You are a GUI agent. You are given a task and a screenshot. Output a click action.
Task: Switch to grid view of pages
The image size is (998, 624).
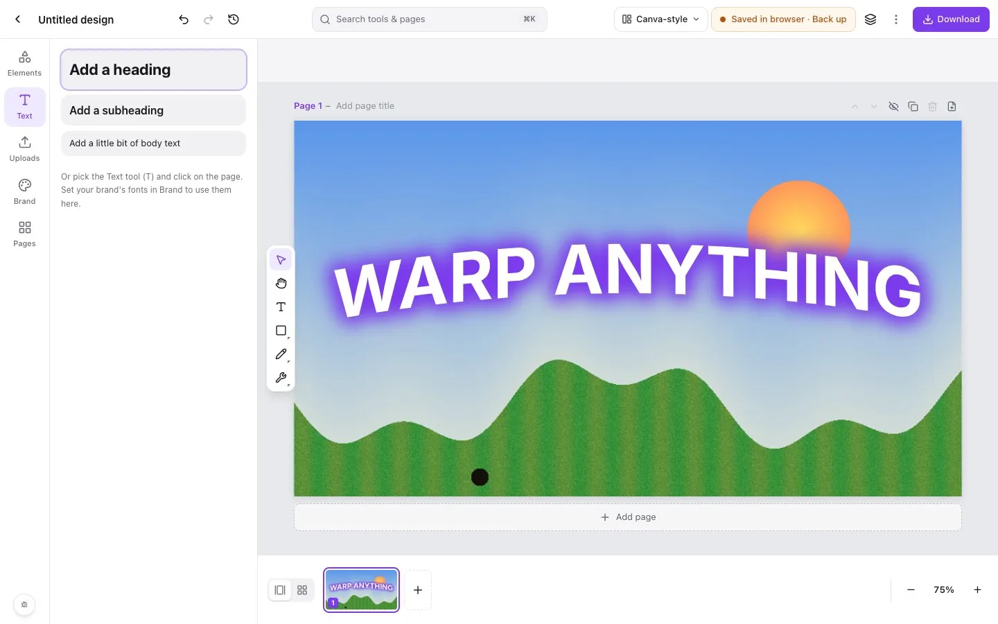[302, 590]
